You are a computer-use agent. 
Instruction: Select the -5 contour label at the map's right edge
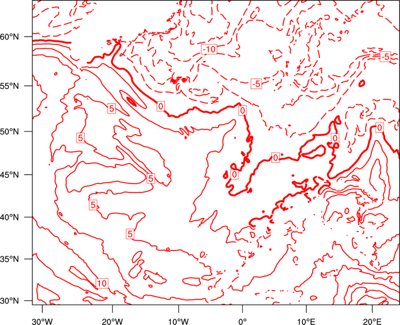(x=385, y=56)
